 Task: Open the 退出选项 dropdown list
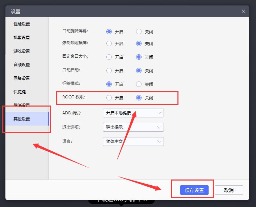click(x=133, y=127)
